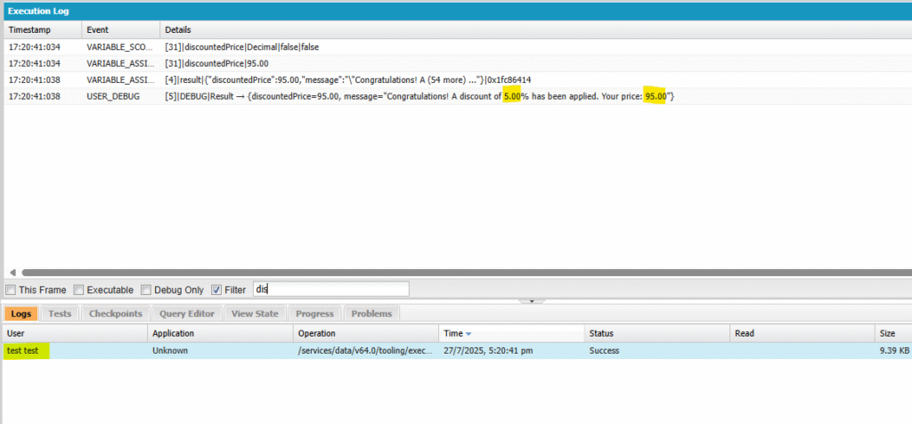The image size is (912, 424).
Task: Click the Time column sort arrow
Action: pyautogui.click(x=469, y=334)
